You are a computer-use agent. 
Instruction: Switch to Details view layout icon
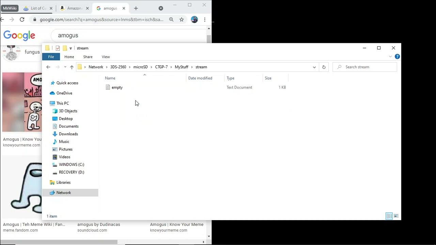point(389,216)
